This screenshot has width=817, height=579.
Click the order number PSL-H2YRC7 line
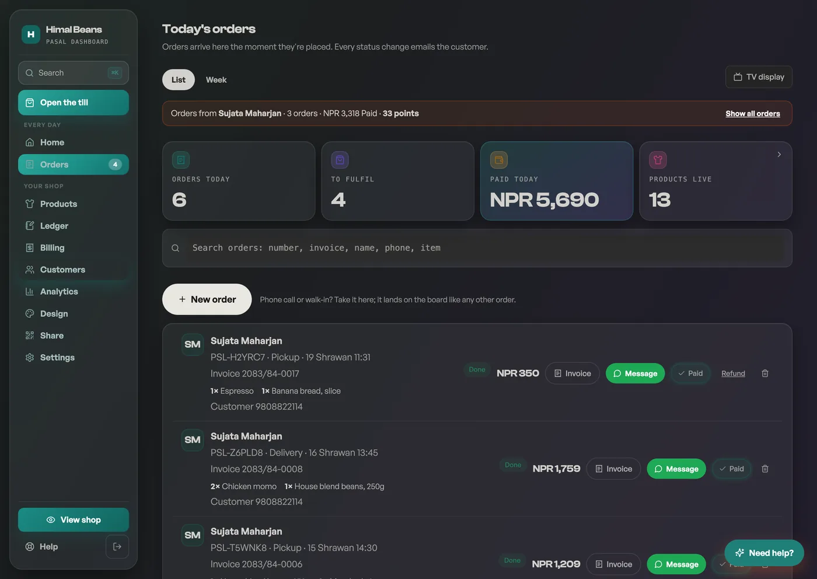291,357
